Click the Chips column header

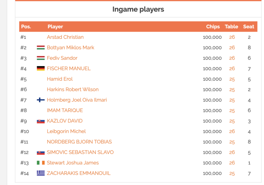[x=213, y=27]
